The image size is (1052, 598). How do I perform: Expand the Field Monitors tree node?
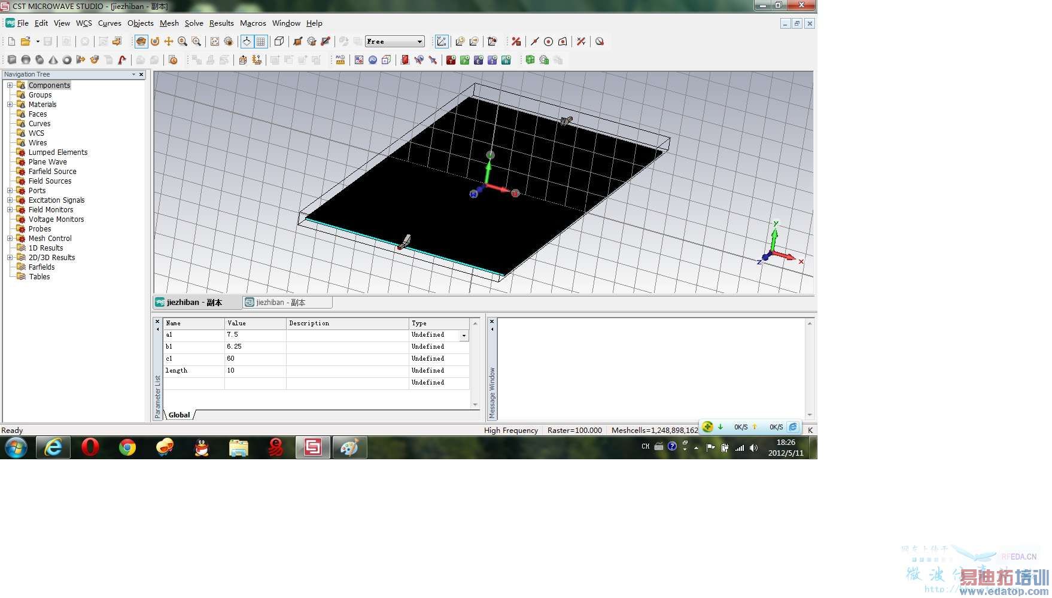pos(10,210)
